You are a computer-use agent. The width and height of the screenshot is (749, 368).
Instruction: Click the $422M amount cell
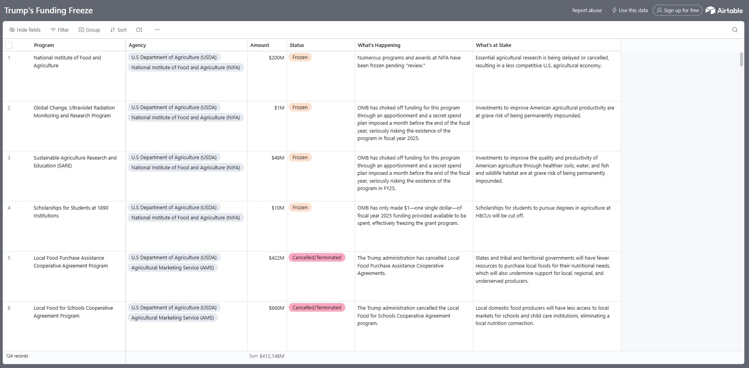(x=267, y=276)
